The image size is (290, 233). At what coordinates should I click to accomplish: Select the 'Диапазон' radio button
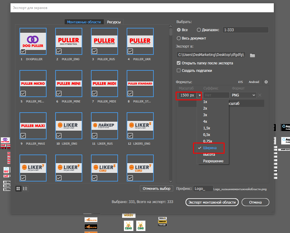[x=199, y=30]
